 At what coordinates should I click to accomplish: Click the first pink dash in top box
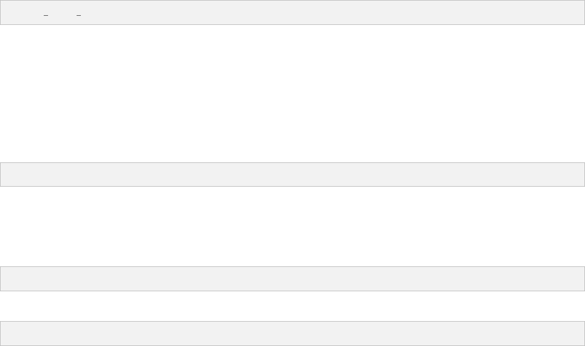click(x=46, y=16)
